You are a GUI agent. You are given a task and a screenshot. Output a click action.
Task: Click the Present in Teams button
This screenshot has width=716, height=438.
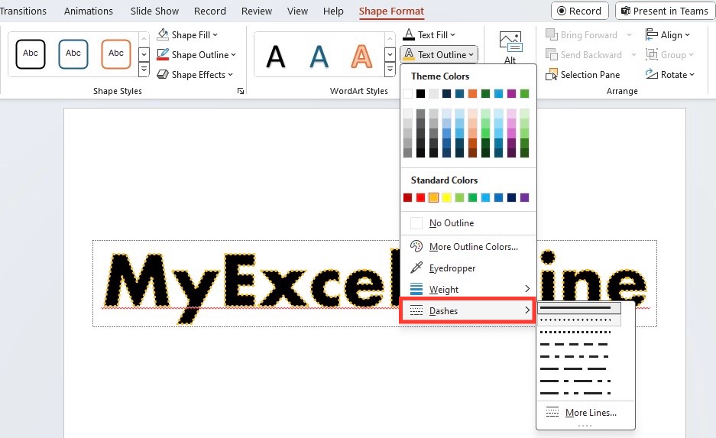click(664, 11)
